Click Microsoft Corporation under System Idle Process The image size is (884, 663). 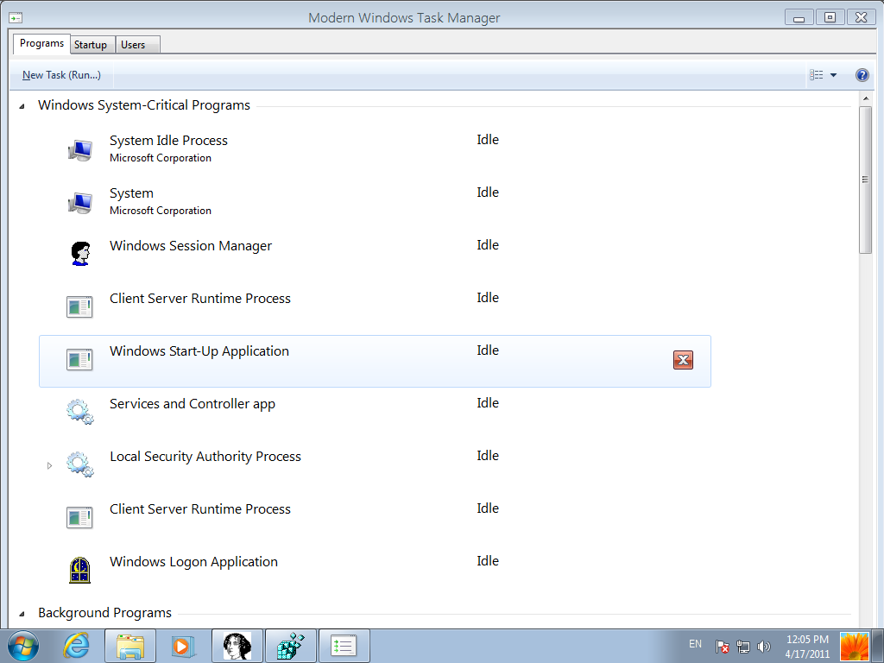161,158
